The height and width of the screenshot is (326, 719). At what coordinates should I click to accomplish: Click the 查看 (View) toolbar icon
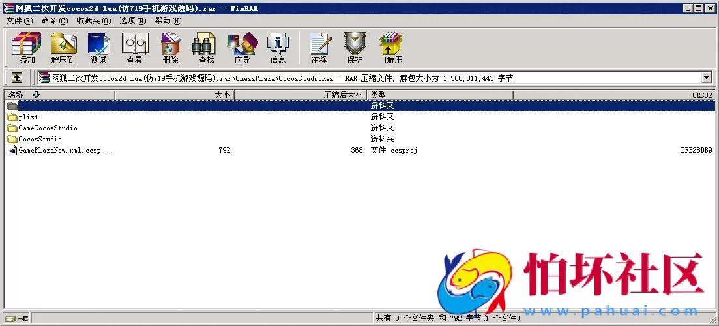(134, 44)
